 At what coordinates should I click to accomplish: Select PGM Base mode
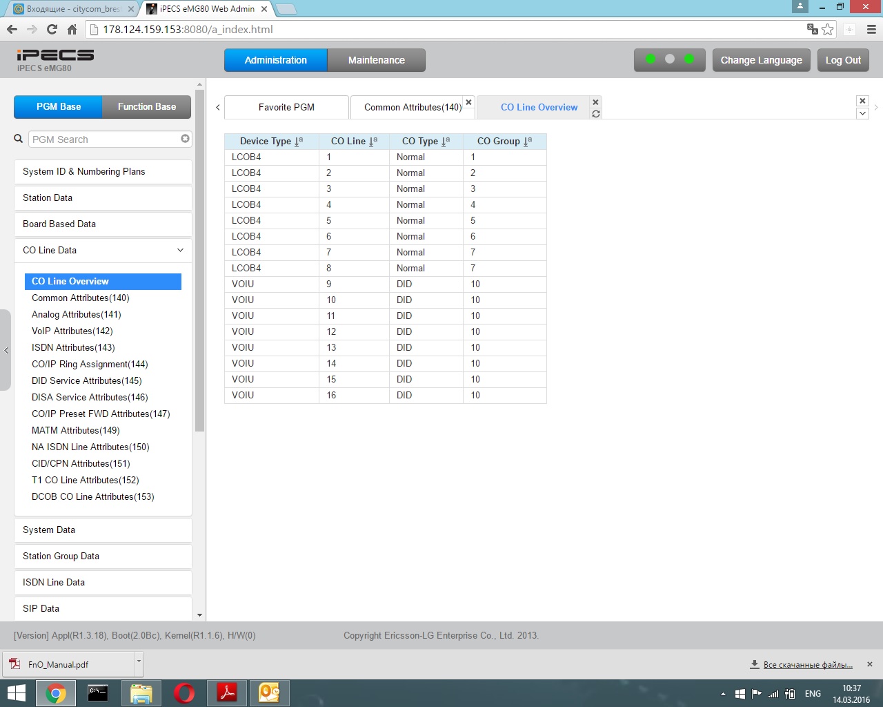[59, 107]
